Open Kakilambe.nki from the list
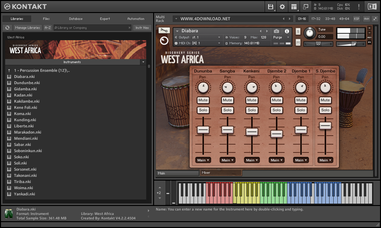381x228 pixels. click(x=27, y=101)
